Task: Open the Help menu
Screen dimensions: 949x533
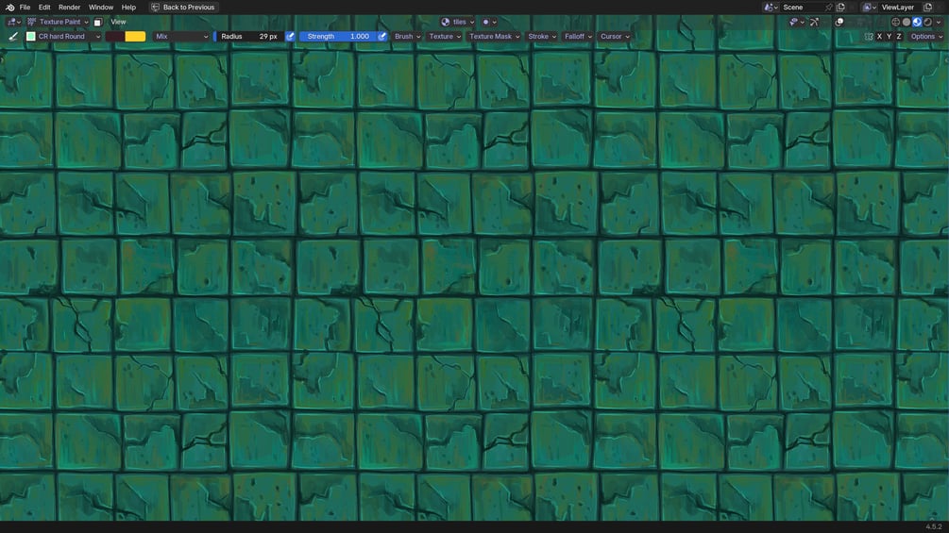Action: (x=128, y=8)
